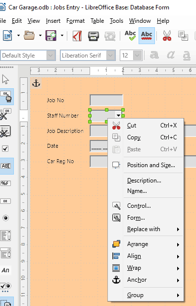The image size is (196, 306).
Task: Open the Default Style paragraph dropdown
Action: pos(50,56)
